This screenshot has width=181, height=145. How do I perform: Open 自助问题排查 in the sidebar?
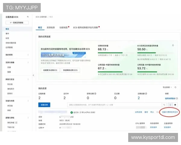(11, 43)
